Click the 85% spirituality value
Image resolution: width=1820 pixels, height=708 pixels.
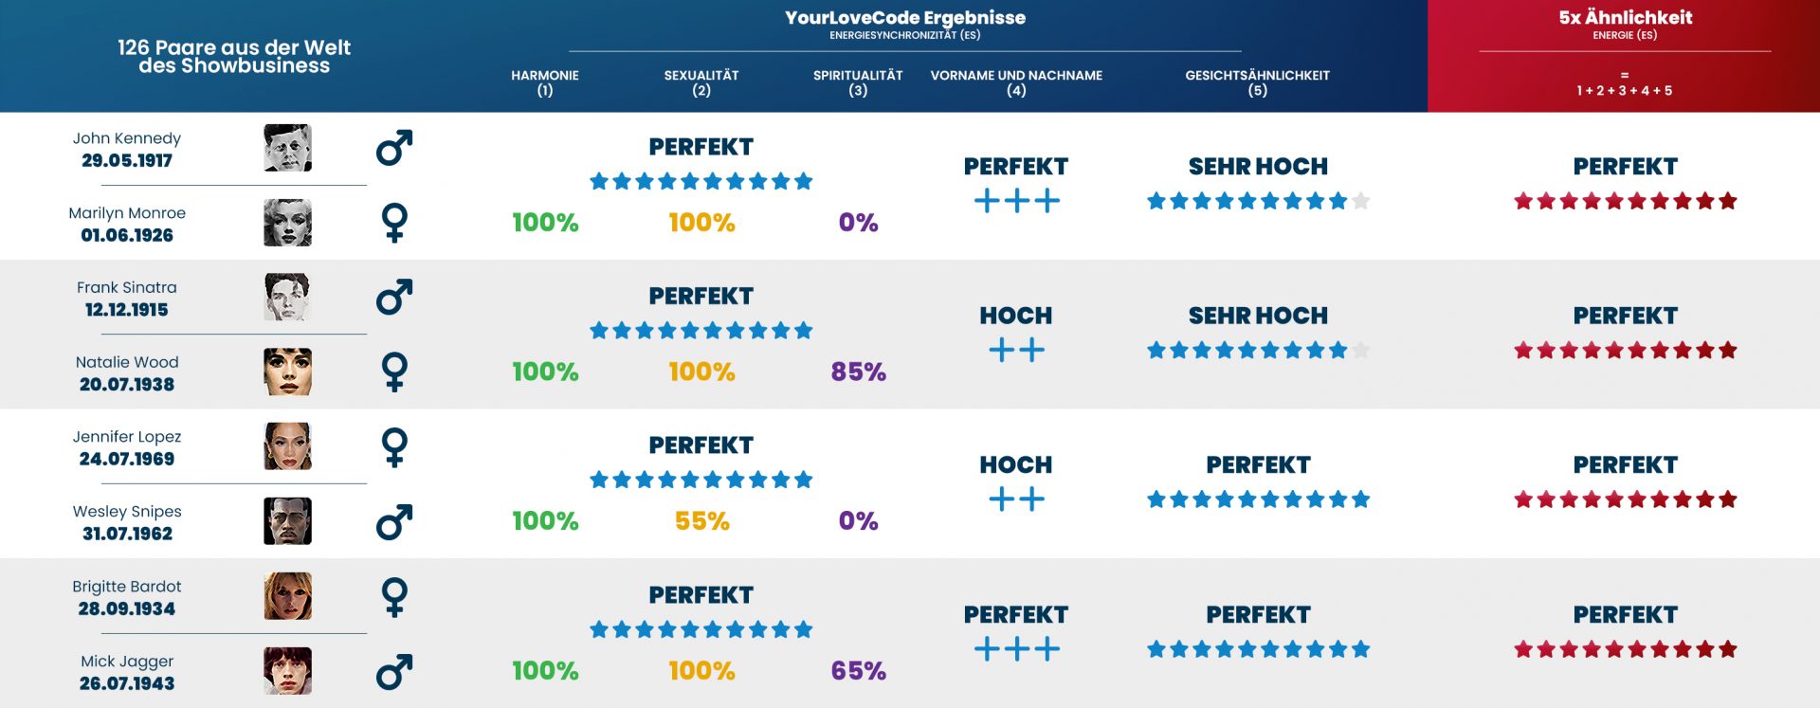click(x=858, y=372)
